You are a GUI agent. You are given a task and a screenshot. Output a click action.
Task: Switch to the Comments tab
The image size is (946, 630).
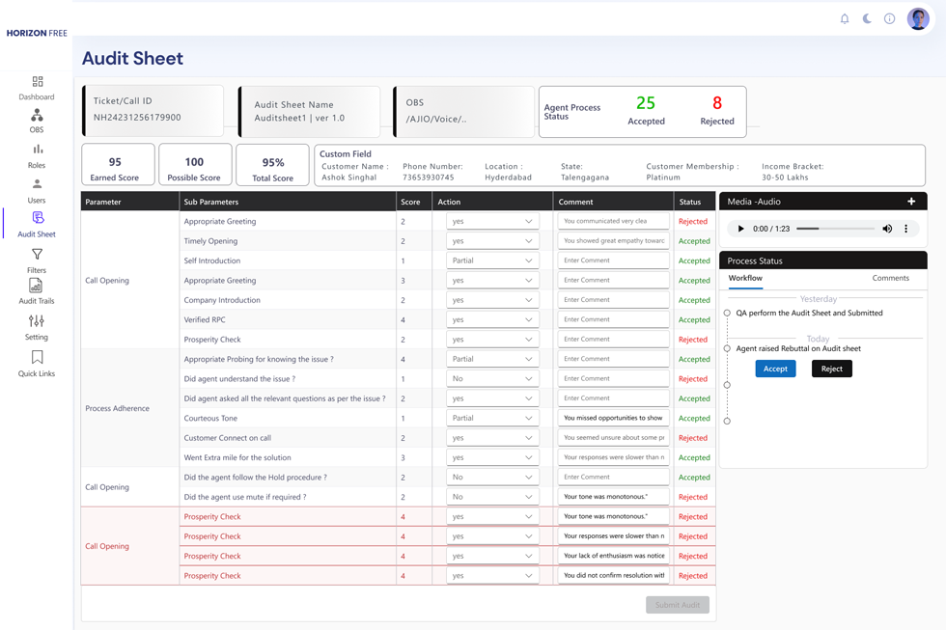890,278
